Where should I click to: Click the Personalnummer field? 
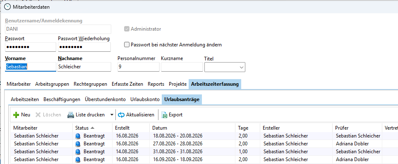[x=138, y=67]
